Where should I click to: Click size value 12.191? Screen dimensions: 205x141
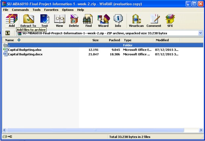tap(94, 50)
